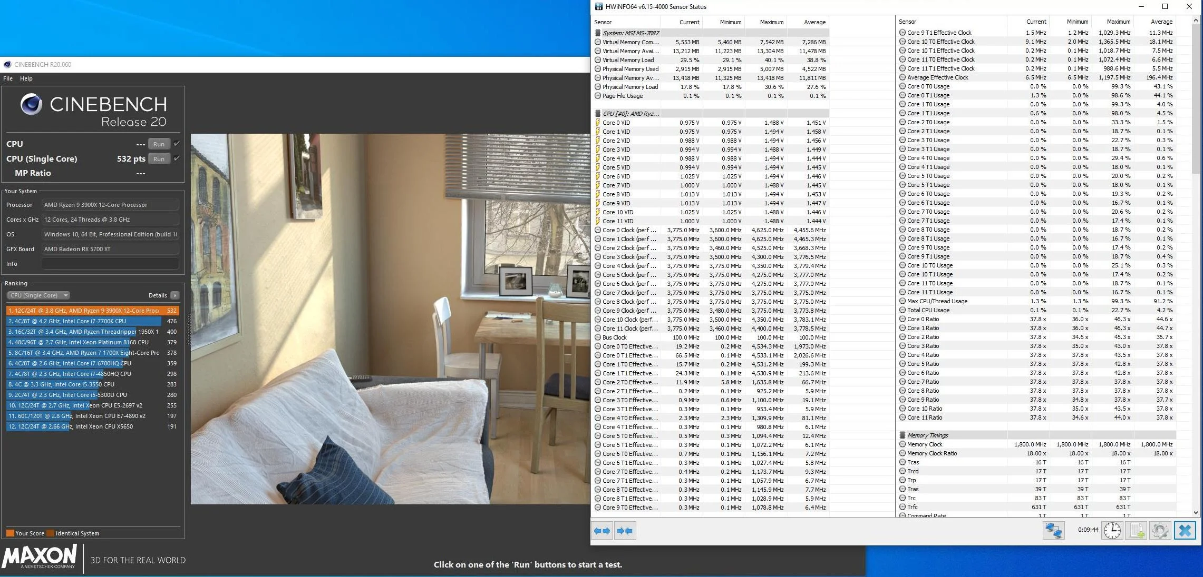Expand ranking Details arrow button

[175, 295]
